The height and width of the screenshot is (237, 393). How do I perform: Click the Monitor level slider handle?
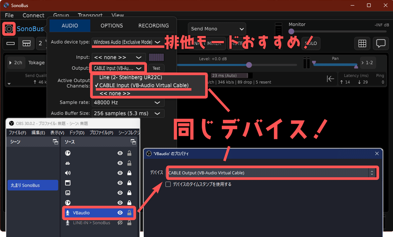[291, 31]
